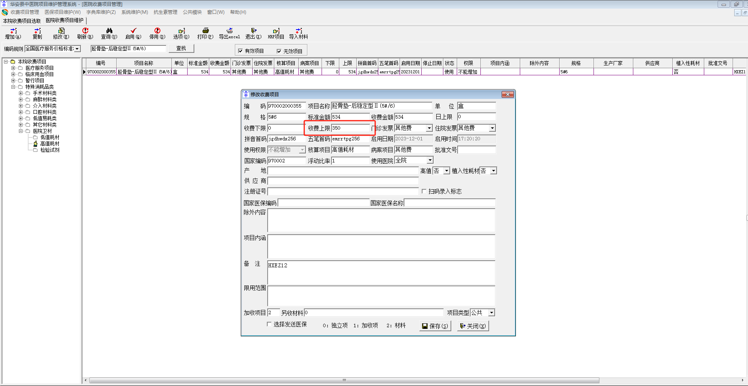The image size is (748, 386).
Task: Click the search text field beside 查找
Action: coord(128,49)
